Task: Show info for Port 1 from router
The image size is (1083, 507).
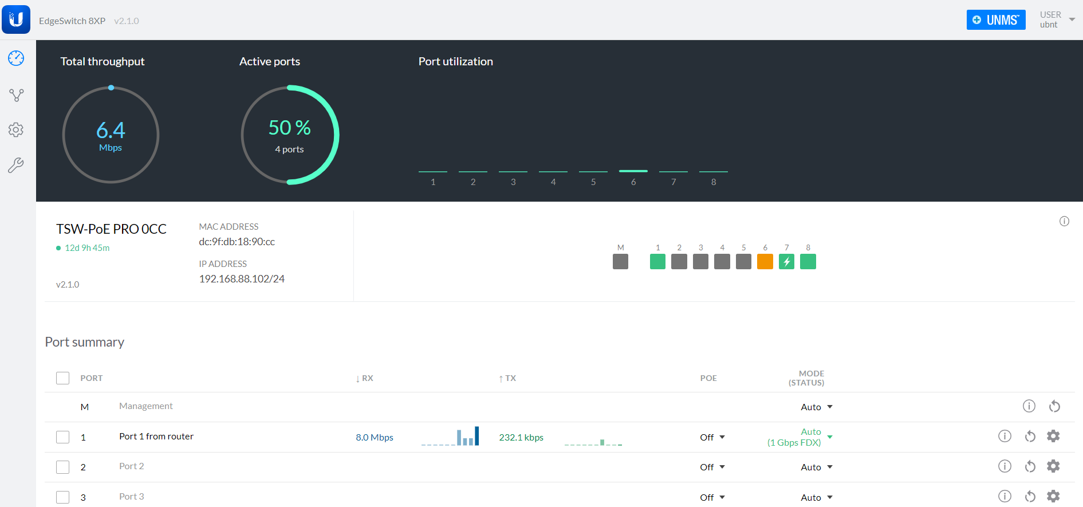Action: (x=1005, y=436)
